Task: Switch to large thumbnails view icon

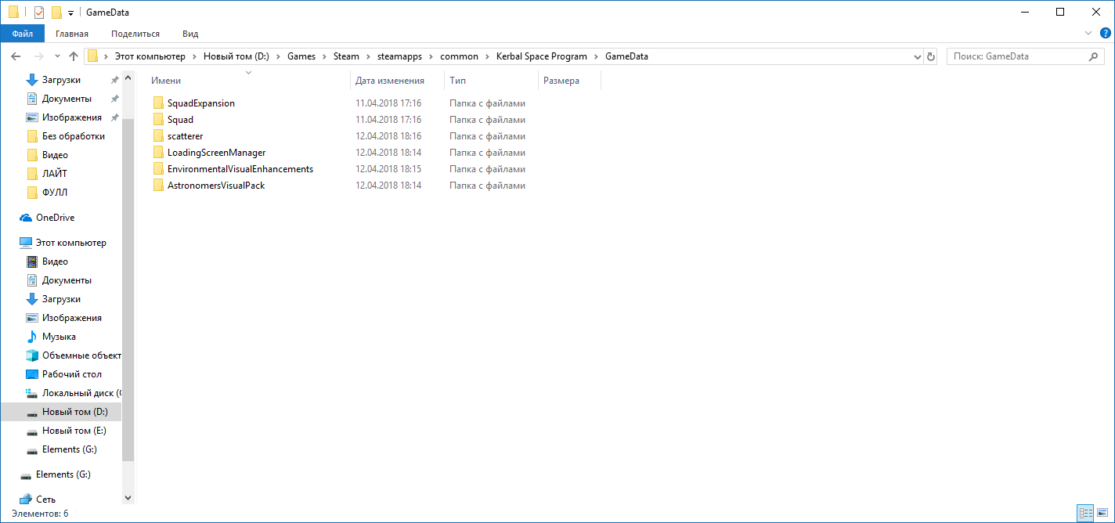Action: pos(1103,513)
